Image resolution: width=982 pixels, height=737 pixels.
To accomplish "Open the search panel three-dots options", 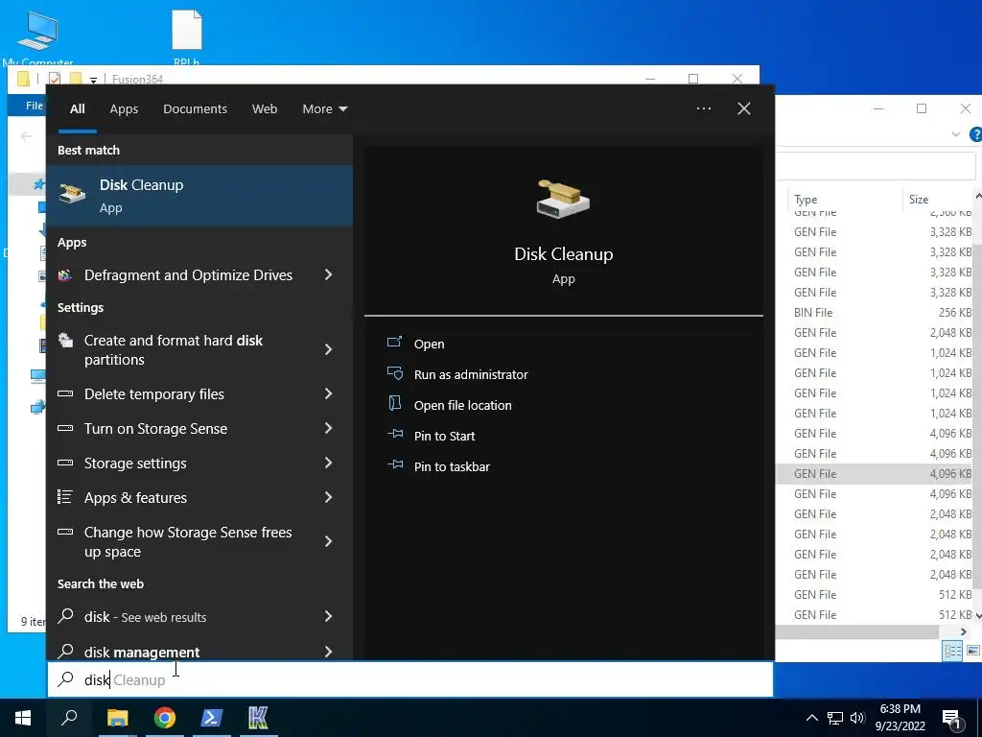I will click(703, 108).
